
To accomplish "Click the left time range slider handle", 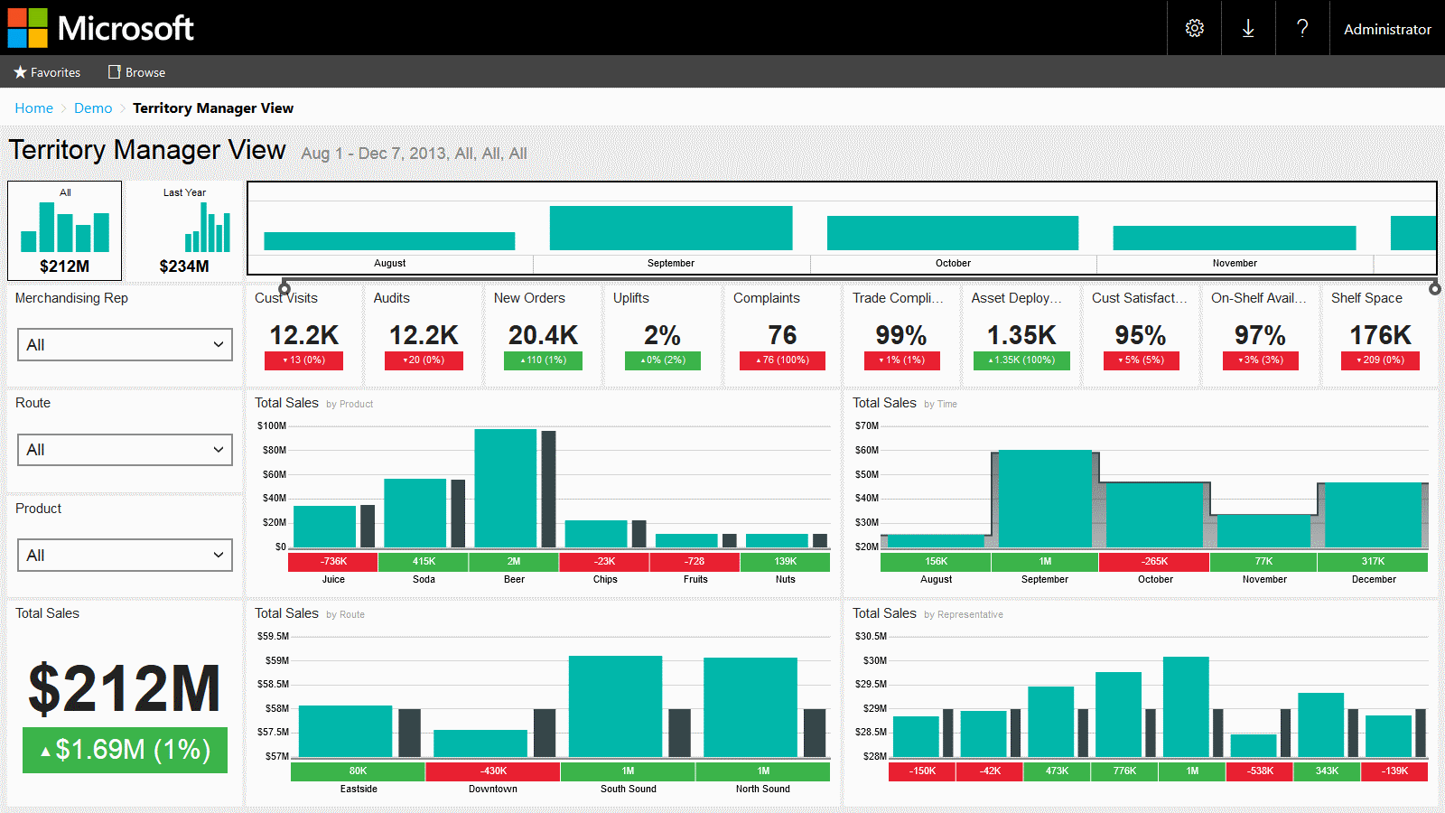I will 284,288.
